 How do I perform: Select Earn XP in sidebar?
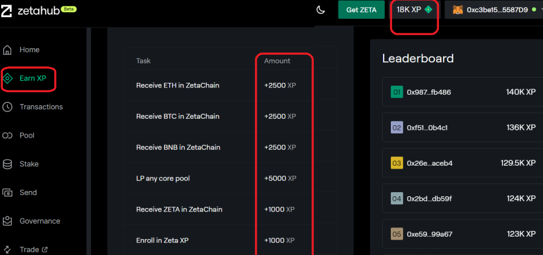[32, 79]
